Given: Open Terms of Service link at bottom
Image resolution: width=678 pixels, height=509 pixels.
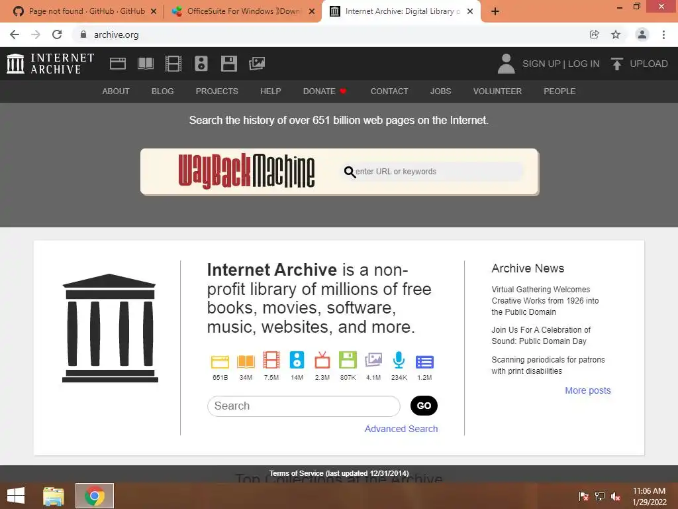Looking at the screenshot, I should tap(296, 473).
